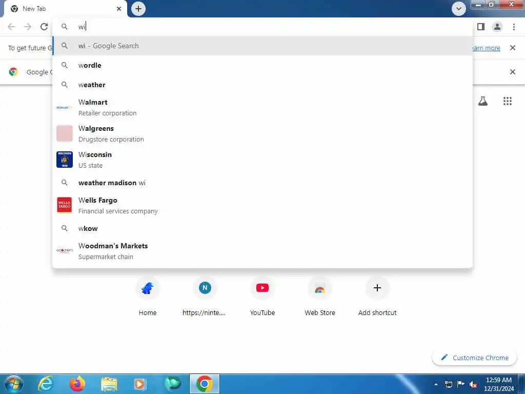
Task: Open the https://ninte... shortcut tile
Action: (x=204, y=296)
